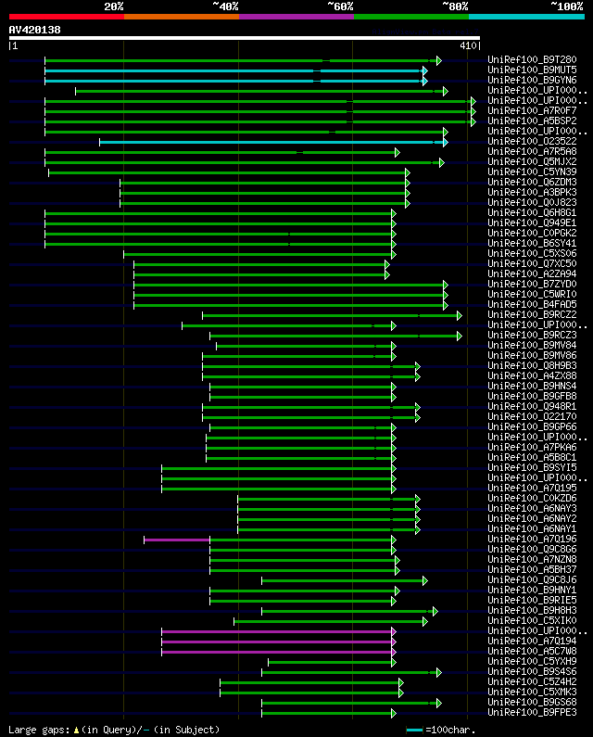Screen dimensions: 593x737
Task: Click the UniRef100_A5BSP2 label
Action: tap(532, 121)
